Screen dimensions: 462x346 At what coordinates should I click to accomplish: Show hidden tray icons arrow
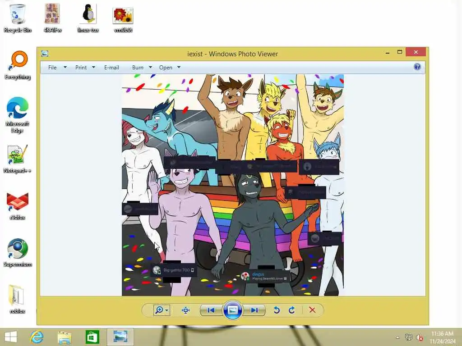398,337
